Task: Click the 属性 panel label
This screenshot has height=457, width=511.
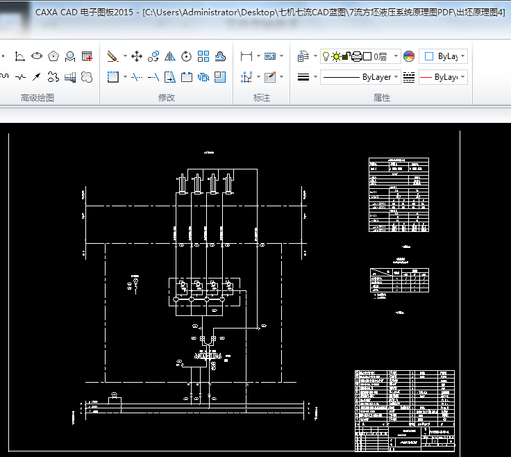Action: point(382,98)
